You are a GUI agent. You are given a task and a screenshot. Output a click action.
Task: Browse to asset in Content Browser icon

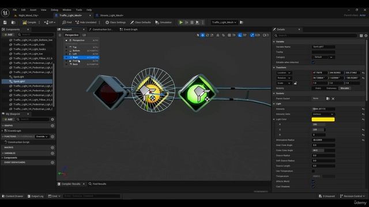point(13,22)
